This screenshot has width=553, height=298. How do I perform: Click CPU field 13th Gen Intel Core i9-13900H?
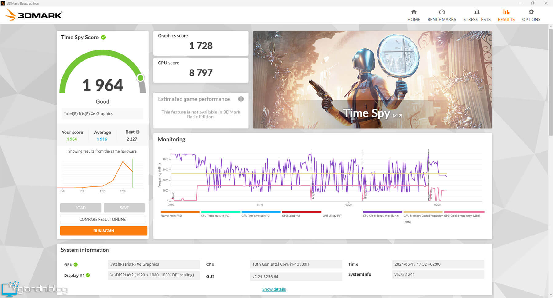pos(296,264)
